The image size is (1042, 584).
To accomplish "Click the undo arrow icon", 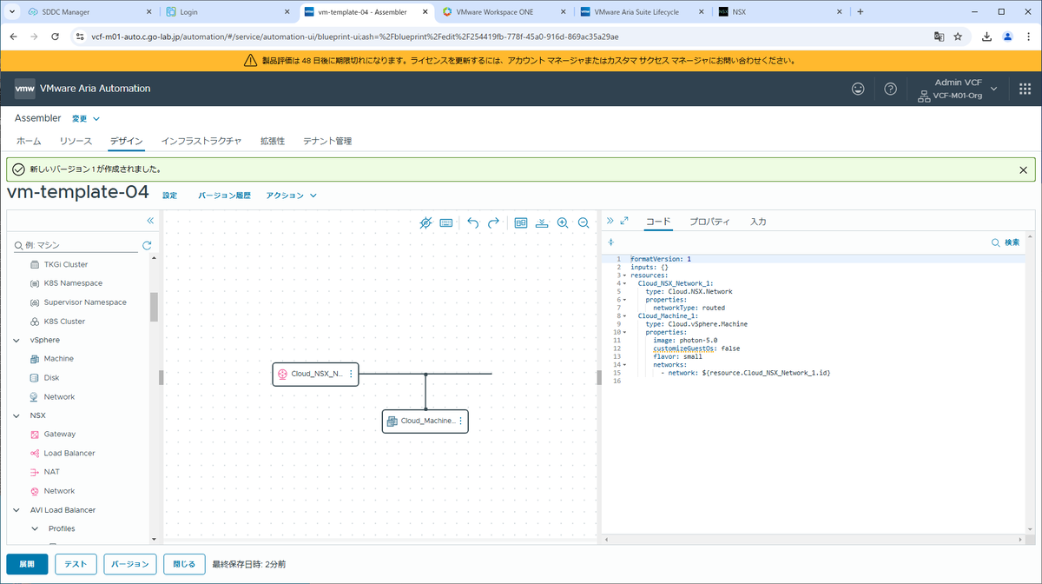I will [473, 222].
